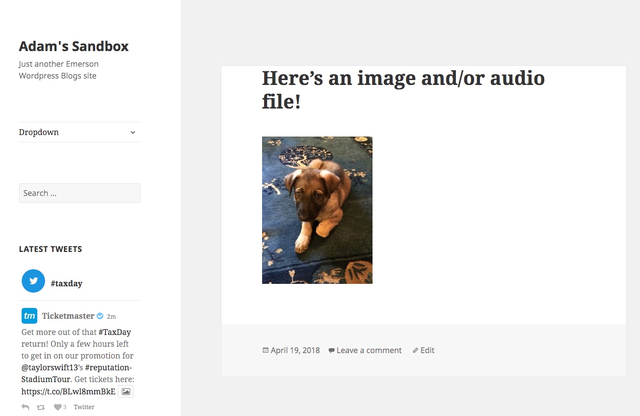The height and width of the screenshot is (416, 640).
Task: Click the calendar icon beside April 19, 2018
Action: [266, 350]
